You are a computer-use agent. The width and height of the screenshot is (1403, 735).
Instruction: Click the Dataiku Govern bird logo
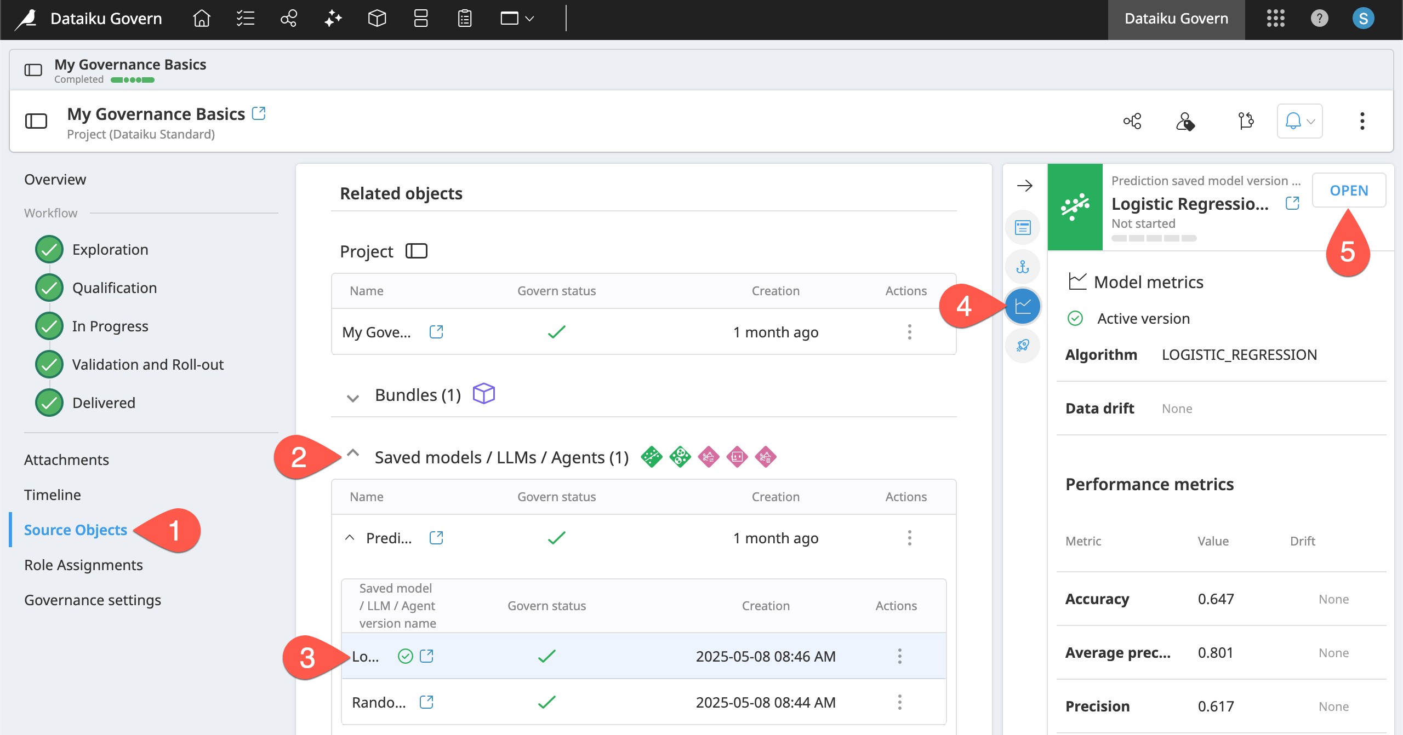coord(26,19)
